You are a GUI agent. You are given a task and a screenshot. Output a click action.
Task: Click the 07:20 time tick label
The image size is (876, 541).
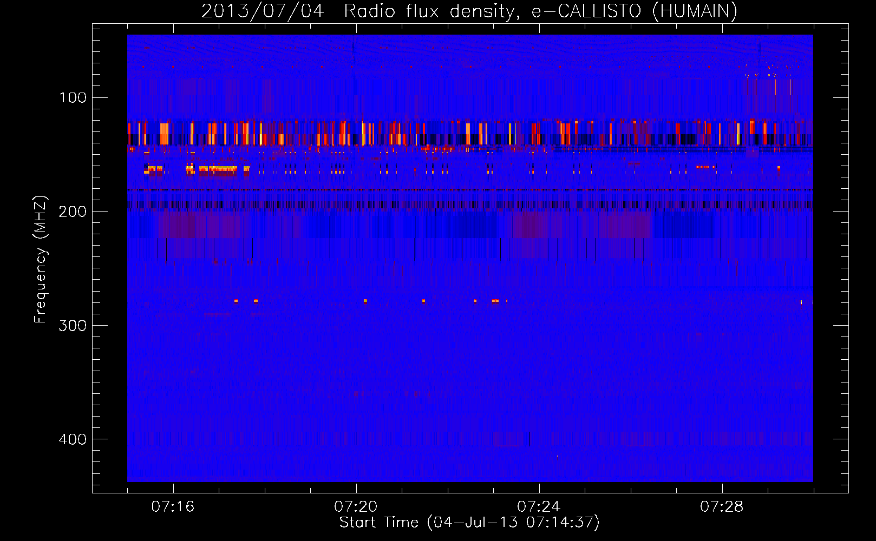pyautogui.click(x=356, y=507)
